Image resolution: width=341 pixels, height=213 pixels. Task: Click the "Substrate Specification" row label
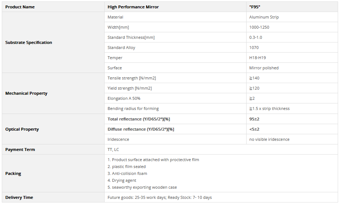click(x=29, y=42)
